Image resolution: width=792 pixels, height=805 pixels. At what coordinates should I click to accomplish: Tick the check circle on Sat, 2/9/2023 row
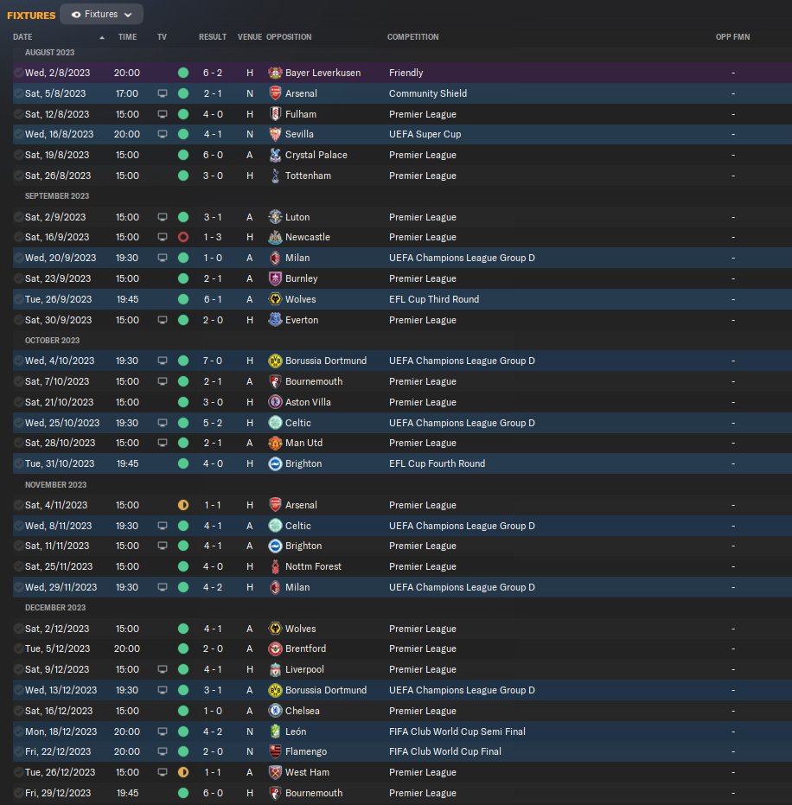click(x=18, y=217)
